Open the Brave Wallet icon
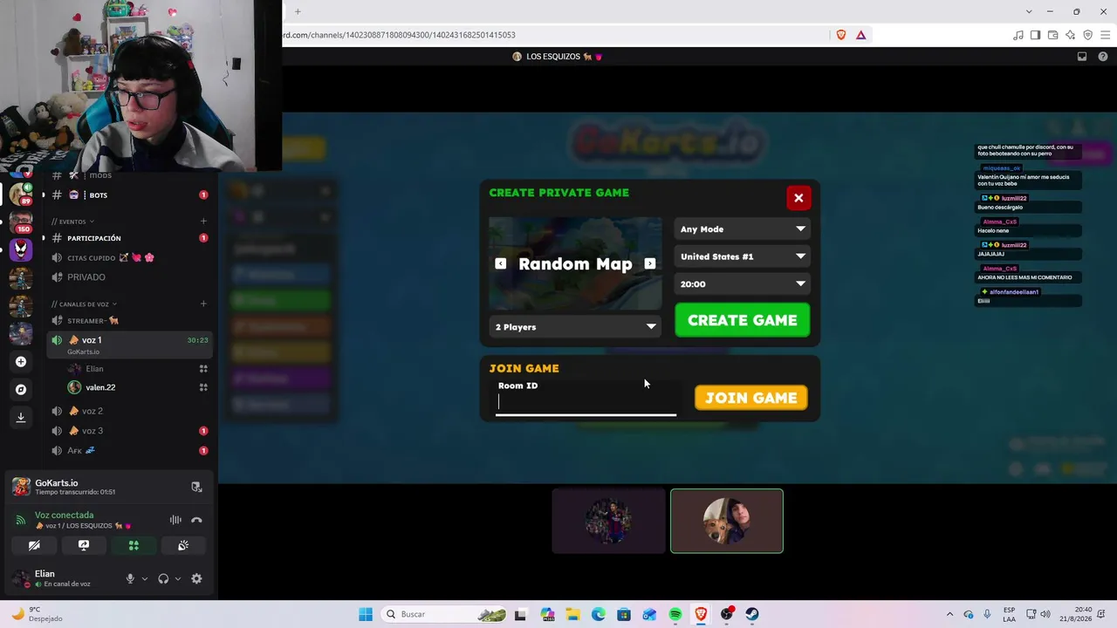This screenshot has width=1117, height=628. click(x=1052, y=35)
